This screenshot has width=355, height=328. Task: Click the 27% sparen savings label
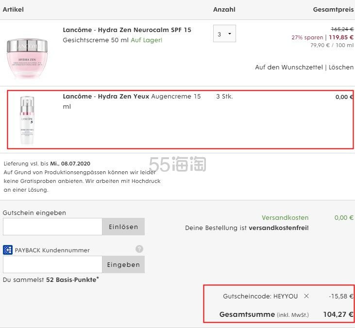(307, 37)
